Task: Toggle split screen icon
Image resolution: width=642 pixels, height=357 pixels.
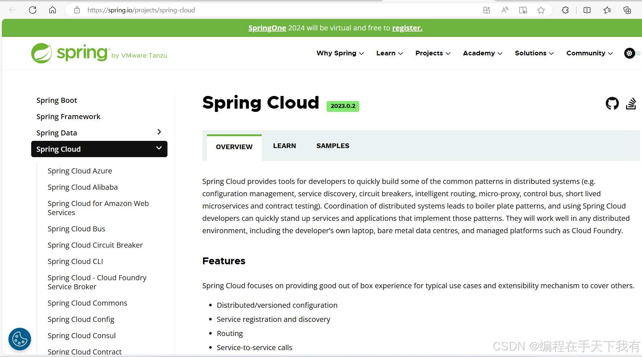Action: [587, 10]
